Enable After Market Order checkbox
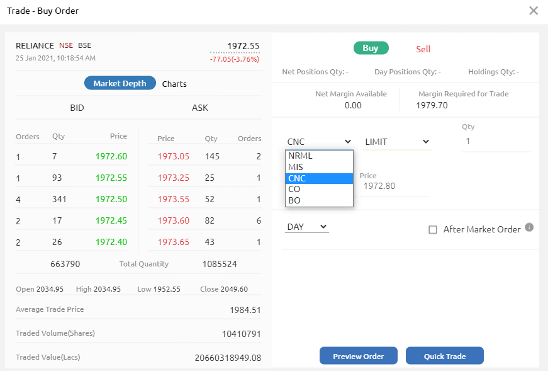The height and width of the screenshot is (371, 548). 432,230
